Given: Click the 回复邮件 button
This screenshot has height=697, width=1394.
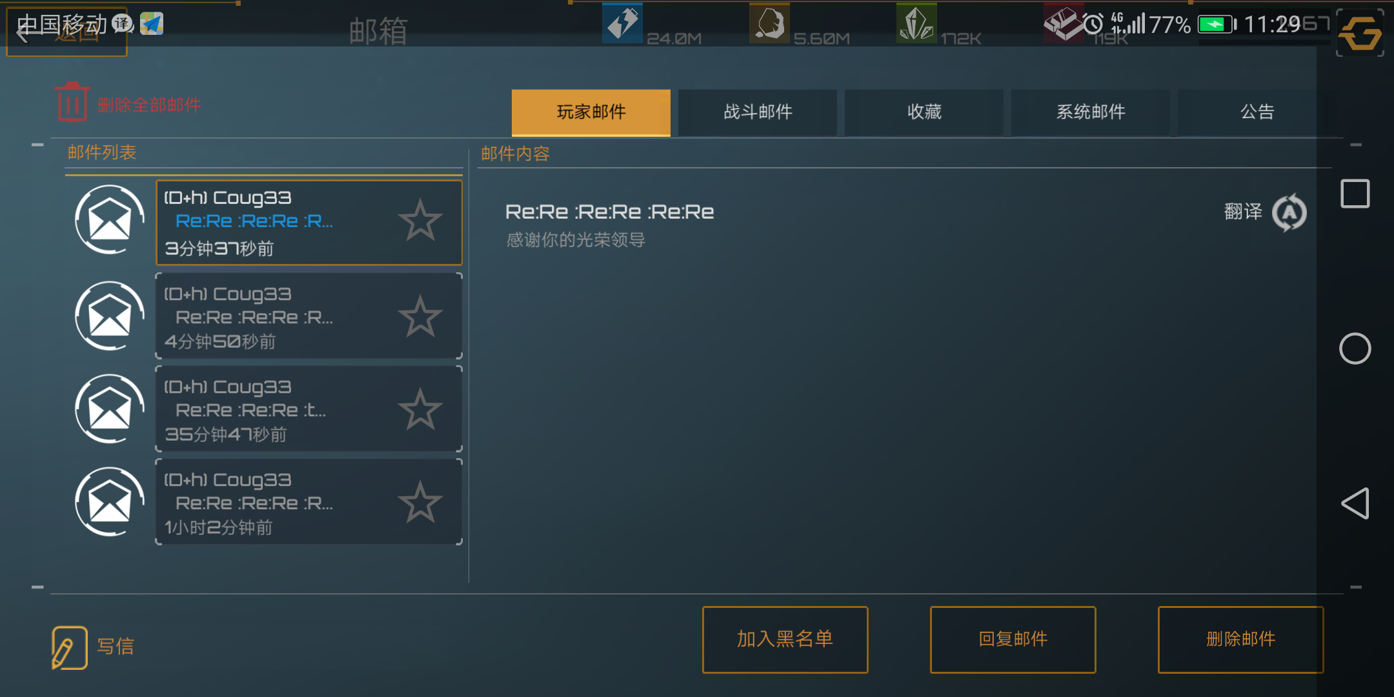Looking at the screenshot, I should click(x=1013, y=639).
